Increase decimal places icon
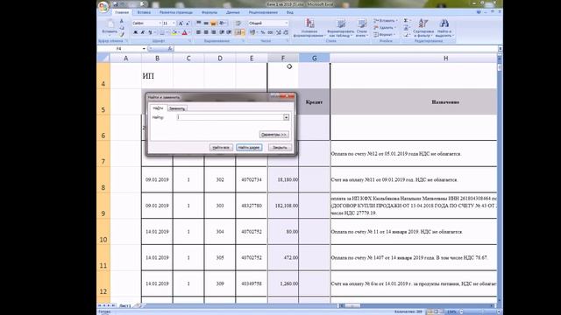This screenshot has width=561, height=315. point(279,32)
